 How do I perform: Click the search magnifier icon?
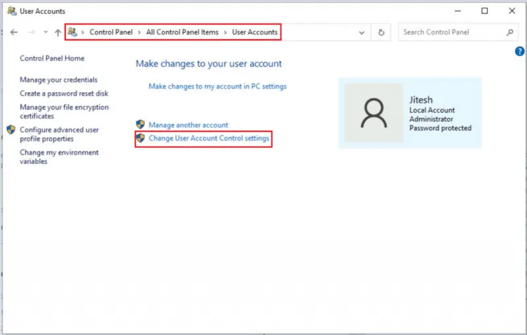510,32
